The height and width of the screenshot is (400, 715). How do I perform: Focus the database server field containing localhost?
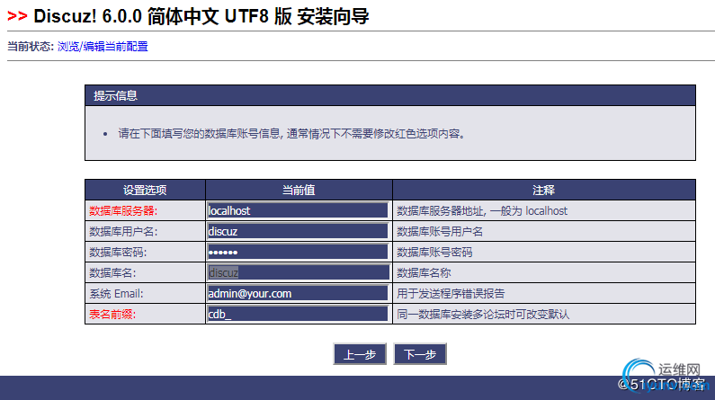coord(298,210)
